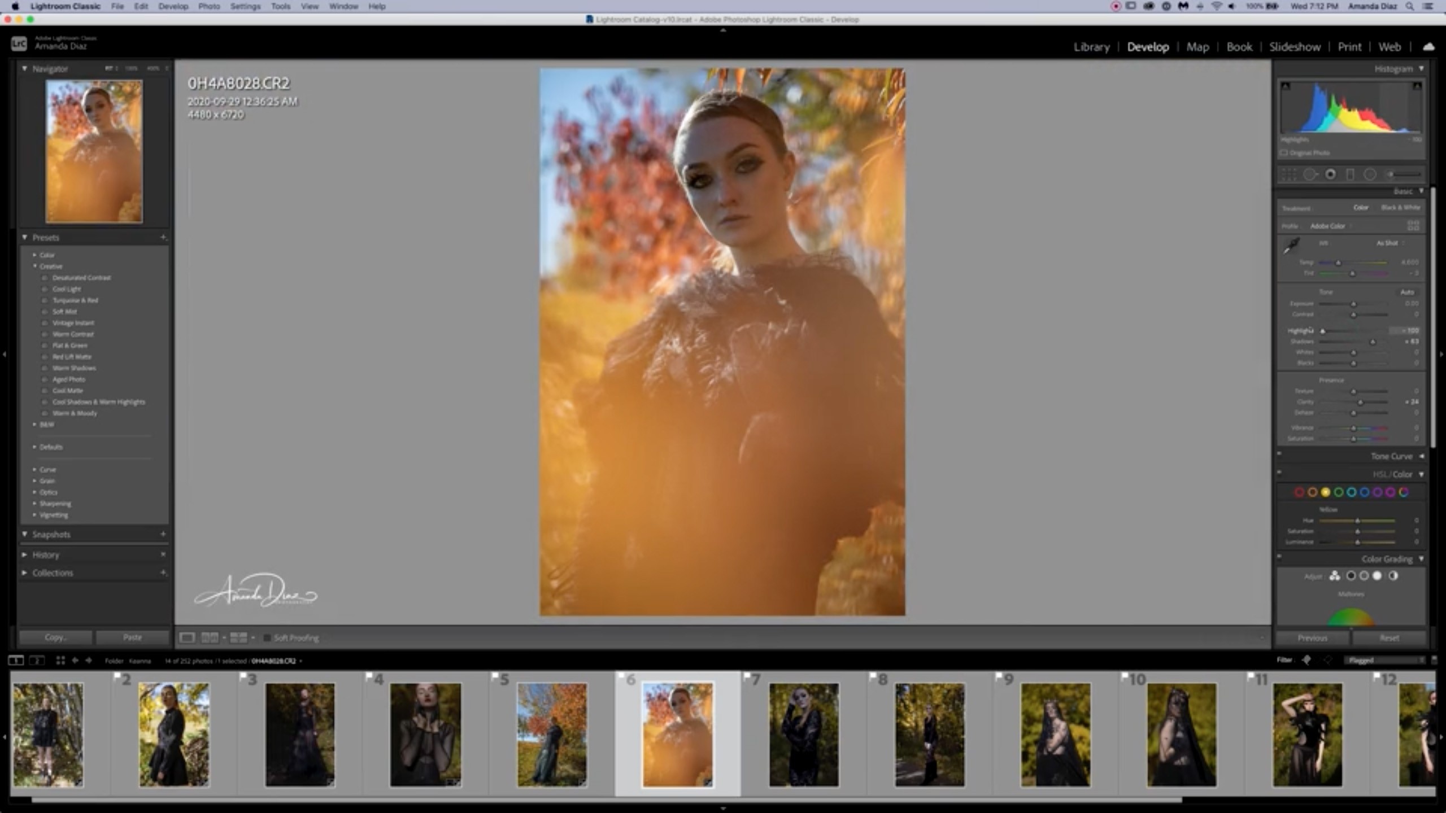The image size is (1446, 813).
Task: Toggle the Original Photo checkbox
Action: click(x=1284, y=153)
